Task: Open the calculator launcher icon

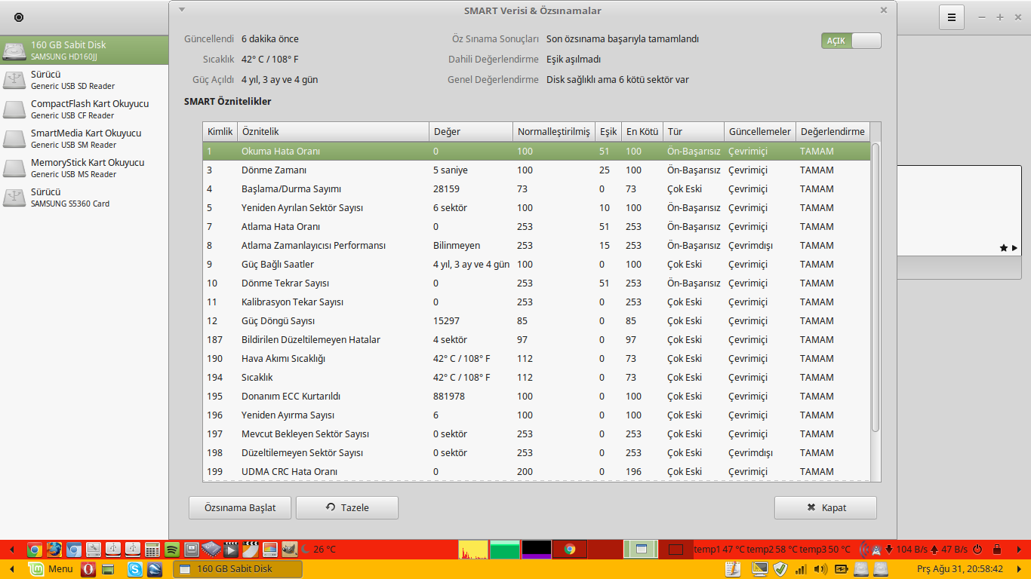Action: tap(152, 550)
